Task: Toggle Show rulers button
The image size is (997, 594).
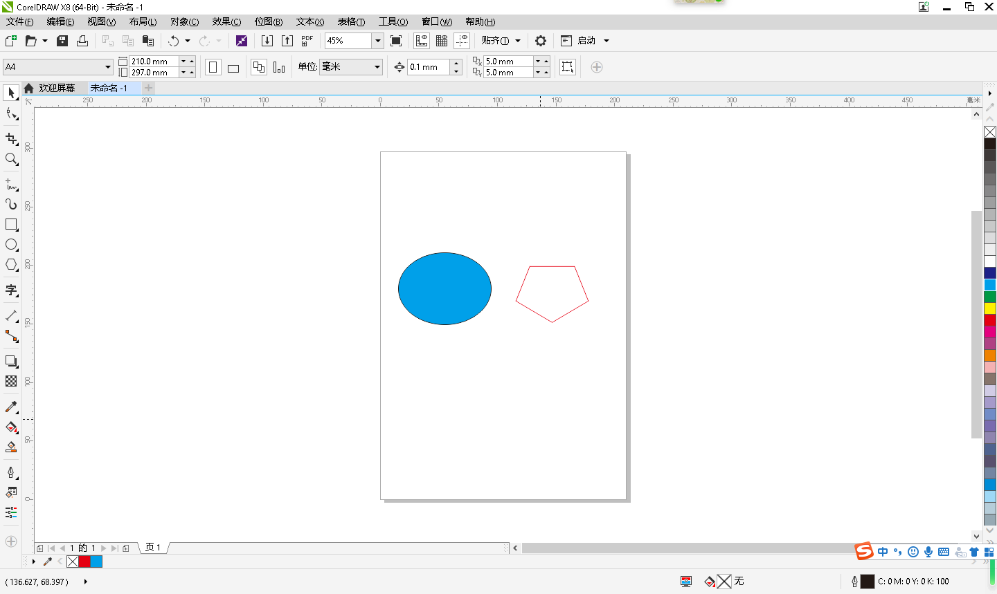Action: point(422,41)
